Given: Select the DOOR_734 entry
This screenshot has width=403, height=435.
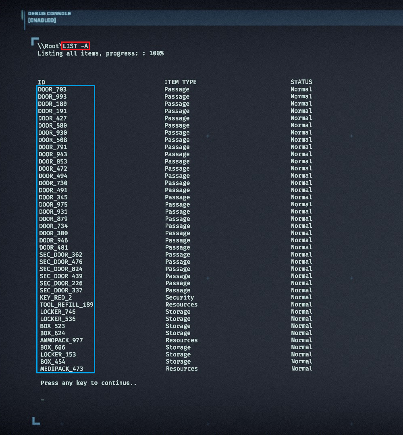Looking at the screenshot, I should (53, 226).
